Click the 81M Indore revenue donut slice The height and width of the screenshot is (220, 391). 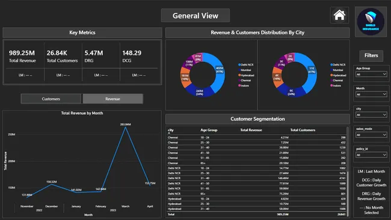click(198, 58)
